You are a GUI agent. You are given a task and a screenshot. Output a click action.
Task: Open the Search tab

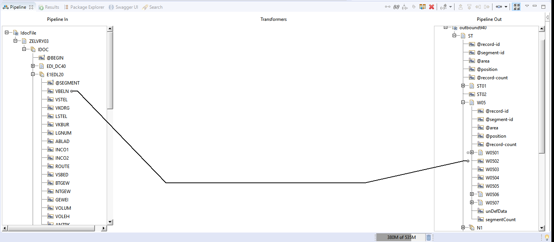(152, 7)
